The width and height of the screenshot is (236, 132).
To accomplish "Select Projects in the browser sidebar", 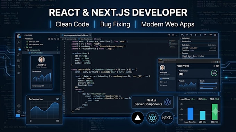I will tap(164, 82).
